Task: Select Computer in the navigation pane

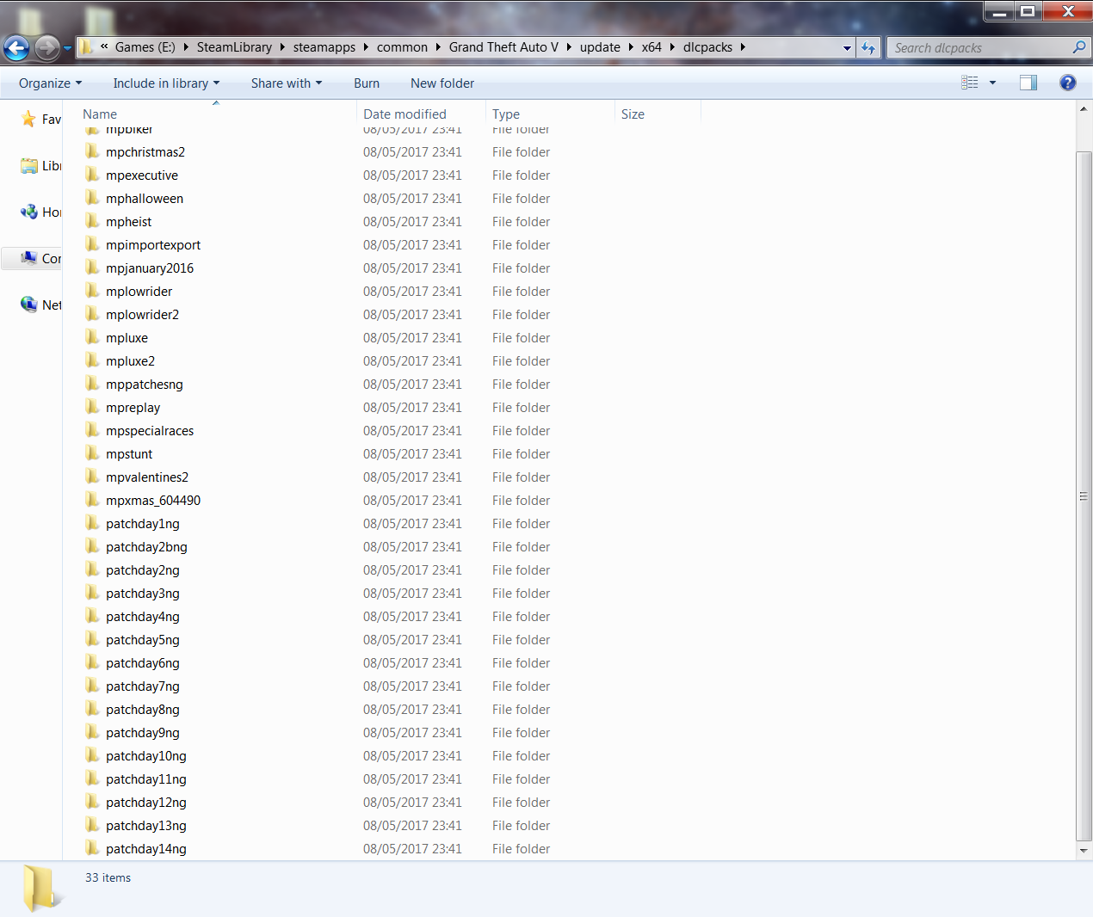Action: pyautogui.click(x=40, y=259)
